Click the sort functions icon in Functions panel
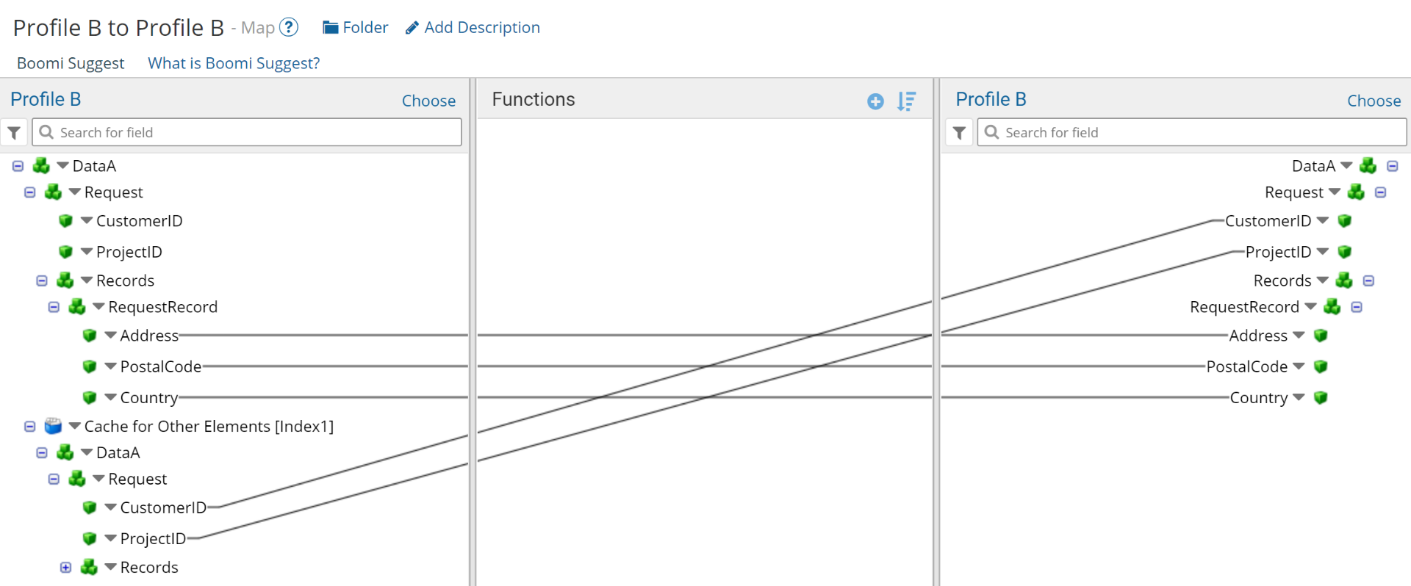Viewport: 1411px width, 586px height. 907,102
